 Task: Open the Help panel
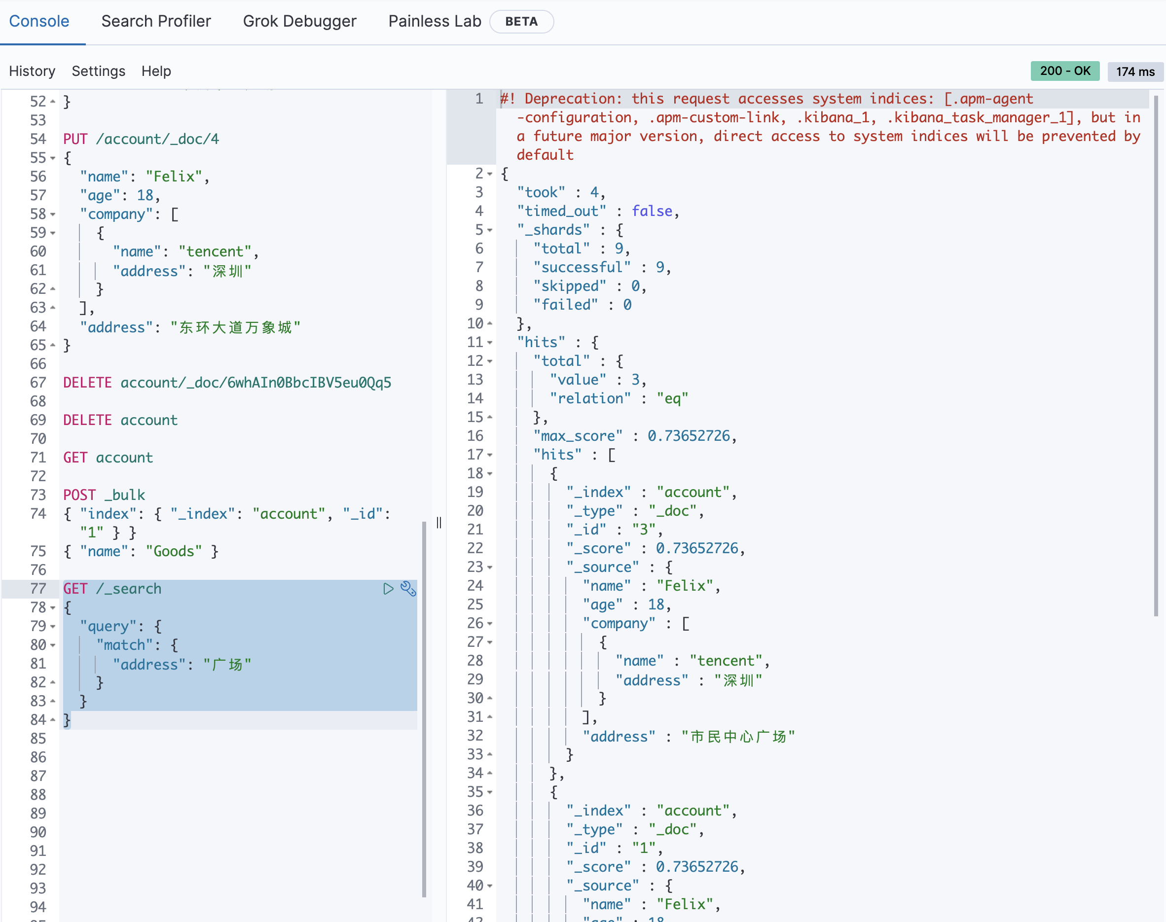(x=156, y=71)
